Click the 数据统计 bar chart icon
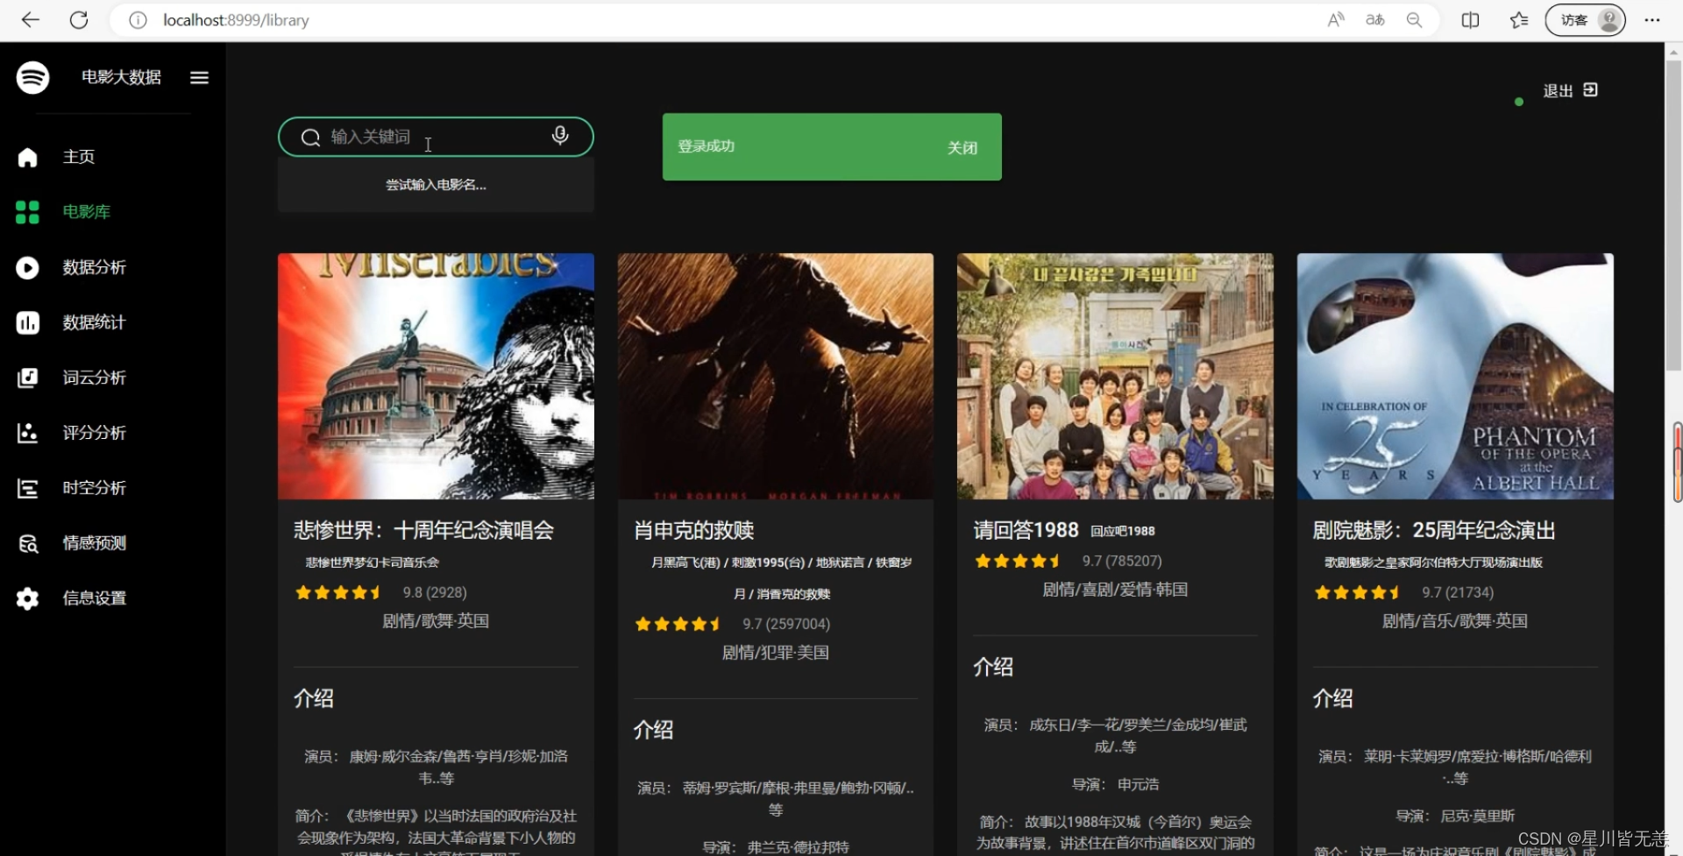The width and height of the screenshot is (1683, 856). coord(27,322)
